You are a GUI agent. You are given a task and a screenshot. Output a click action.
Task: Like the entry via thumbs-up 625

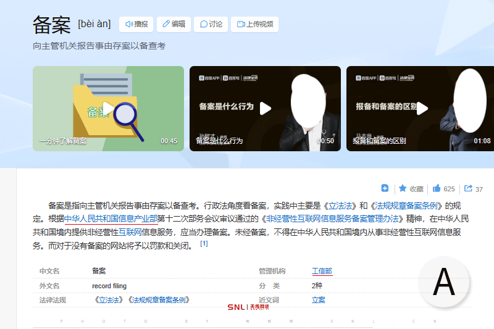[x=443, y=188]
